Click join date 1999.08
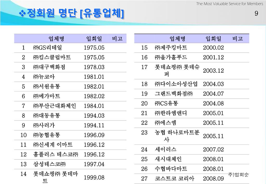266x184 pixels. (x=94, y=178)
